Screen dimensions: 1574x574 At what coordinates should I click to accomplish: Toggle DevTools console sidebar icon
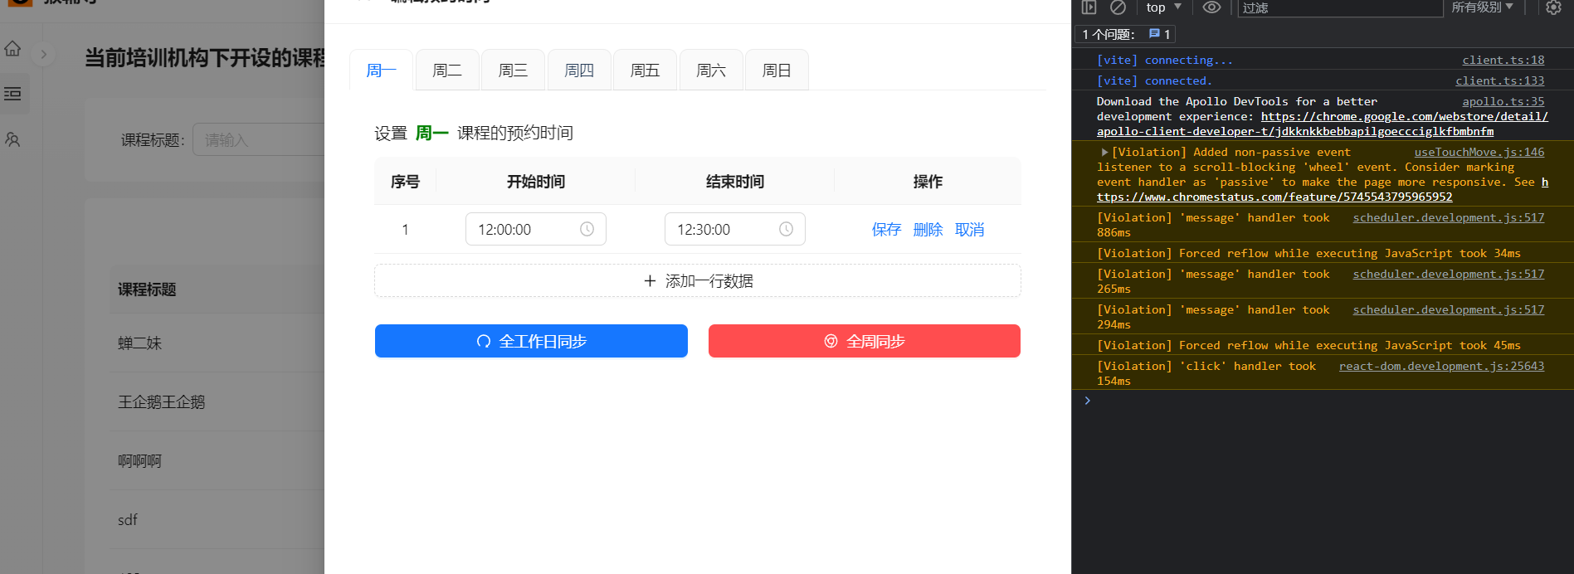pyautogui.click(x=1089, y=7)
